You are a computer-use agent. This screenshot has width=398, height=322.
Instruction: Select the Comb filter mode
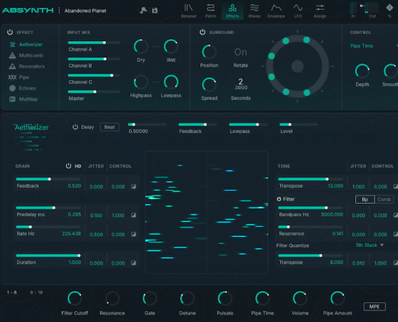pos(384,200)
